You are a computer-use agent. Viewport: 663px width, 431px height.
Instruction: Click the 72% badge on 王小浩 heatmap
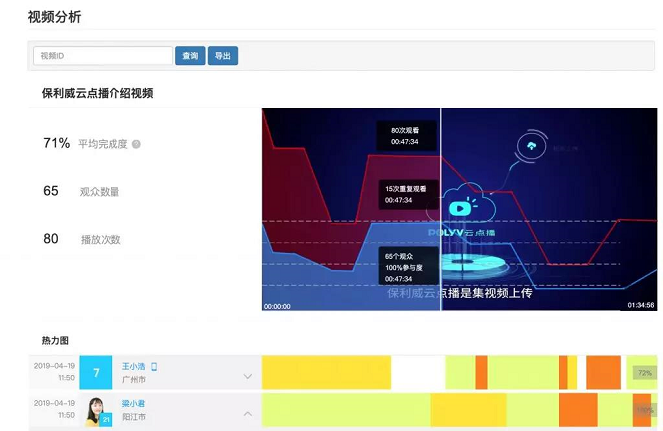644,373
